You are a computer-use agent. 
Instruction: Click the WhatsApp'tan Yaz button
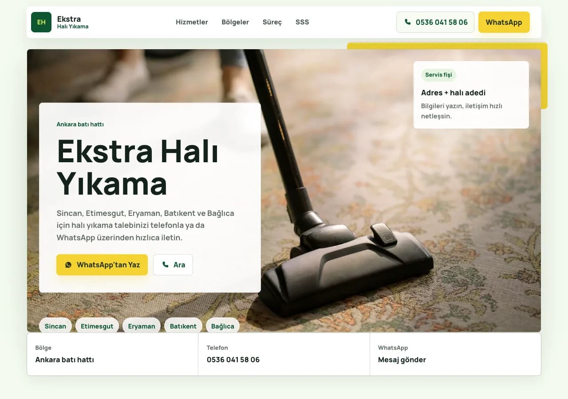point(102,265)
